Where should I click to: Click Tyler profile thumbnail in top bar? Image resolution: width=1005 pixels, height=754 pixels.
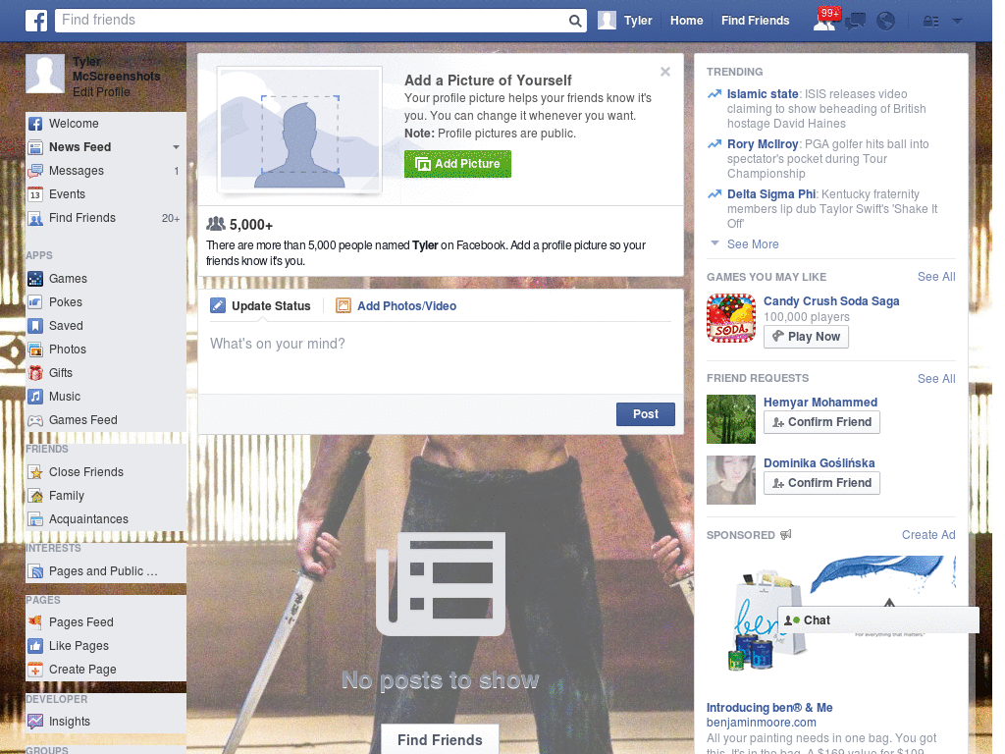pos(607,21)
